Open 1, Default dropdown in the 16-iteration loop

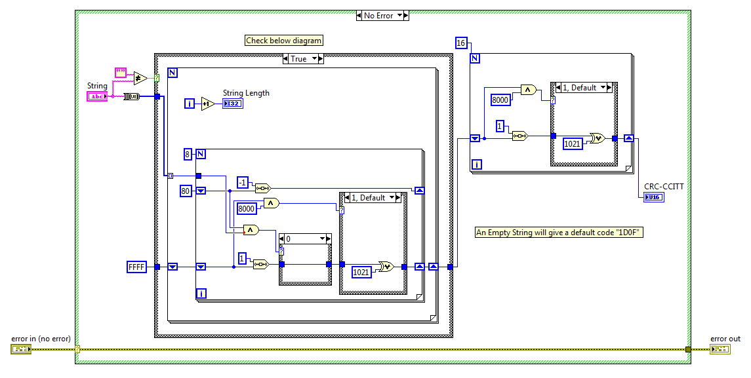(x=603, y=88)
